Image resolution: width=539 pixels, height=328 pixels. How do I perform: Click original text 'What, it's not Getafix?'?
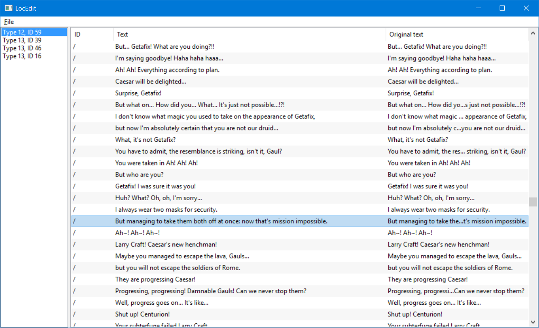coord(418,140)
